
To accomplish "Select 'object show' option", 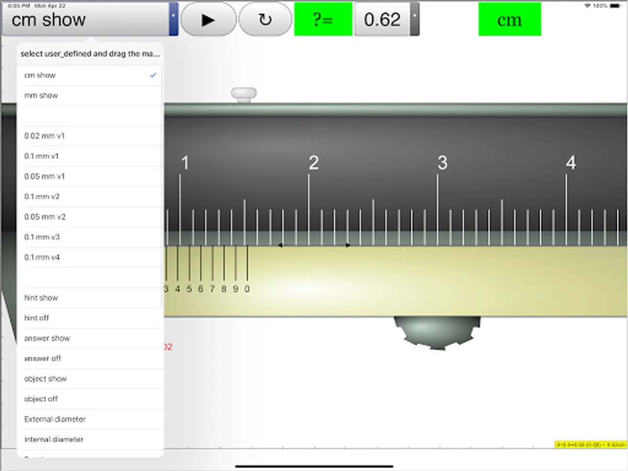I will 90,379.
